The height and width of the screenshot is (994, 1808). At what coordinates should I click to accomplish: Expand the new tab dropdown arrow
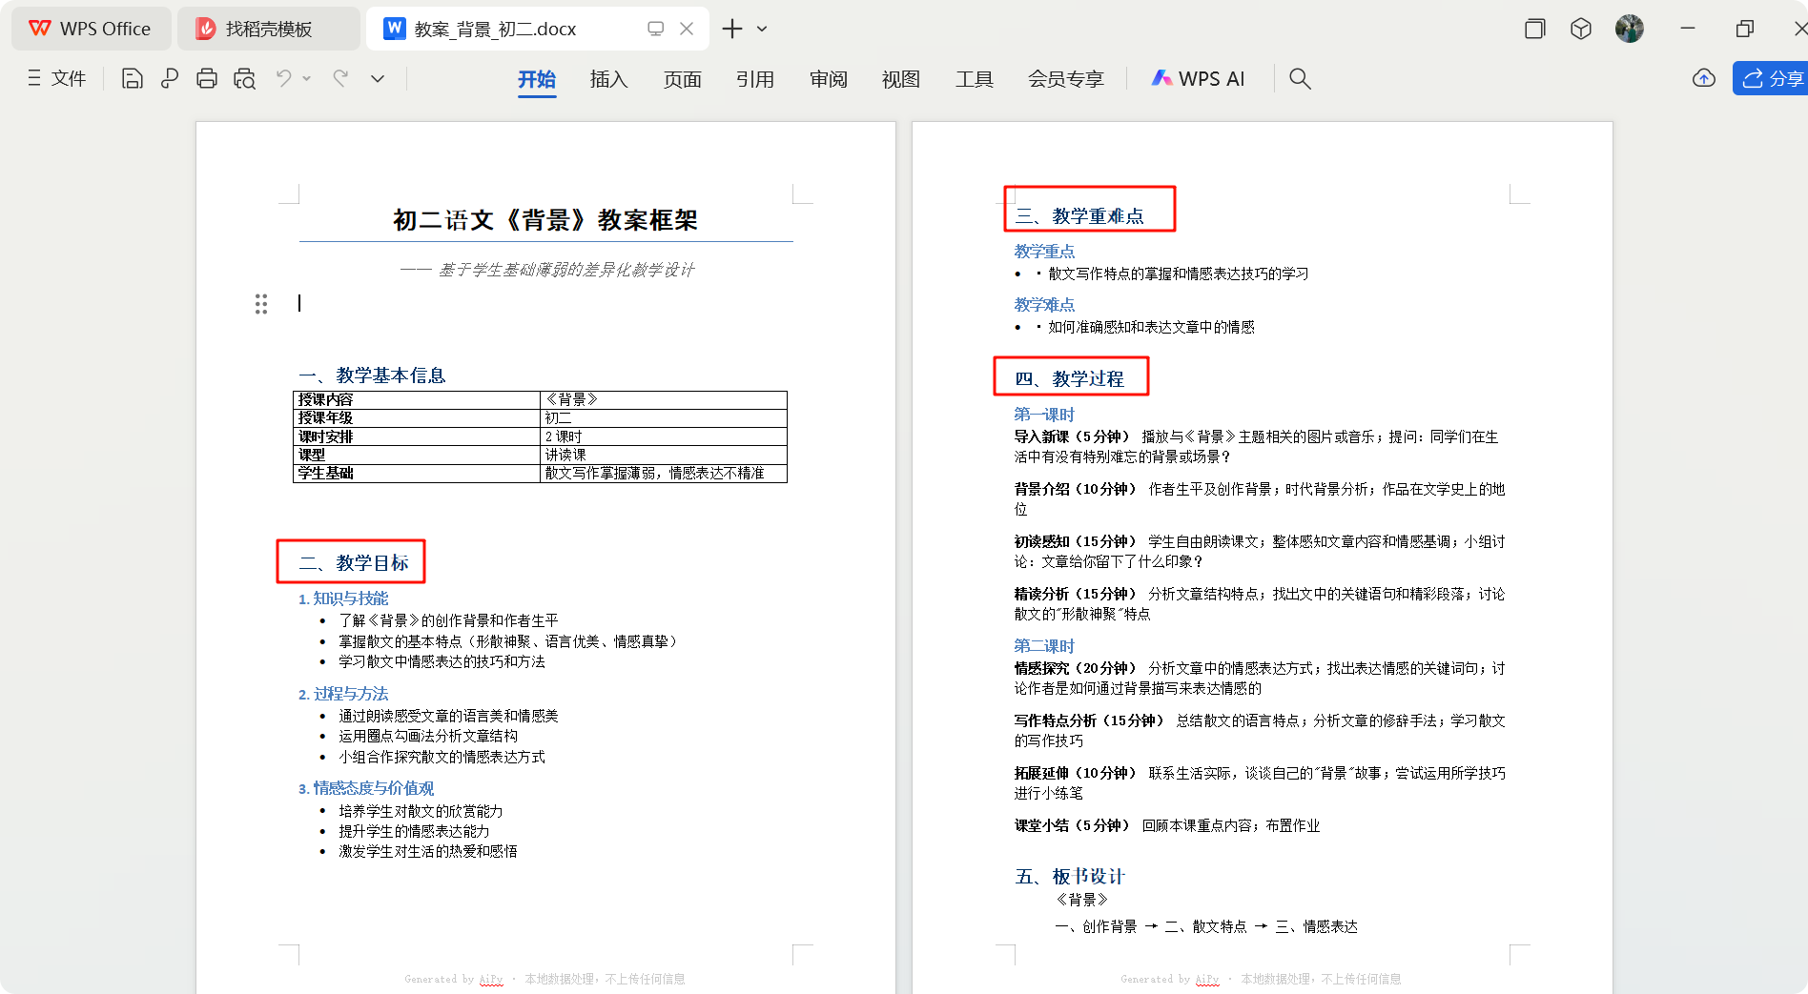coord(762,29)
